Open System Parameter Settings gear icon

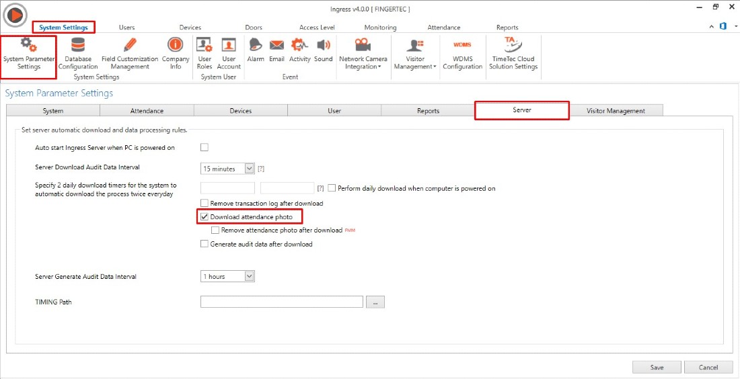tap(29, 45)
